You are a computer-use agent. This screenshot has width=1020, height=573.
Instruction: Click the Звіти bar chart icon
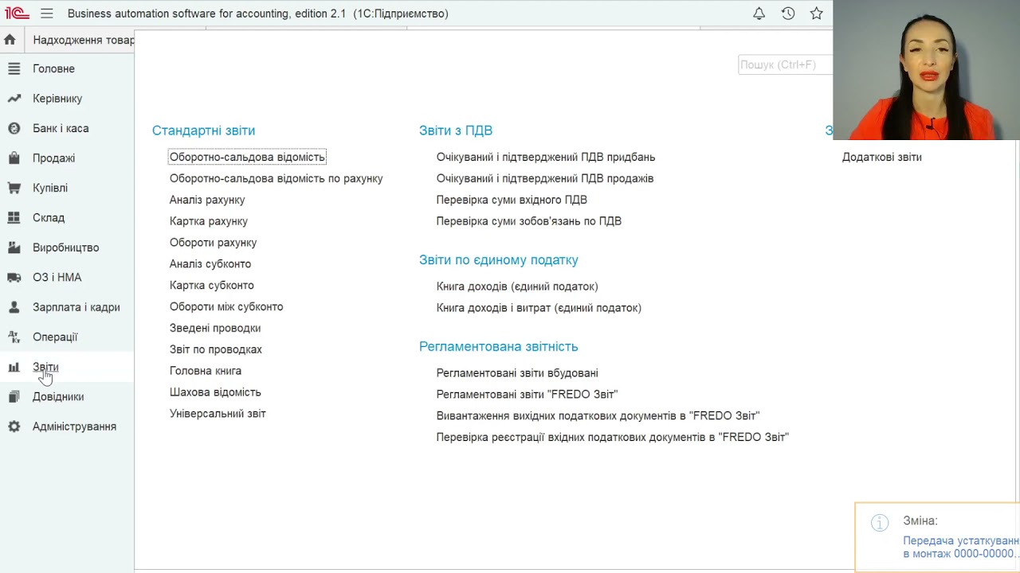click(x=14, y=367)
